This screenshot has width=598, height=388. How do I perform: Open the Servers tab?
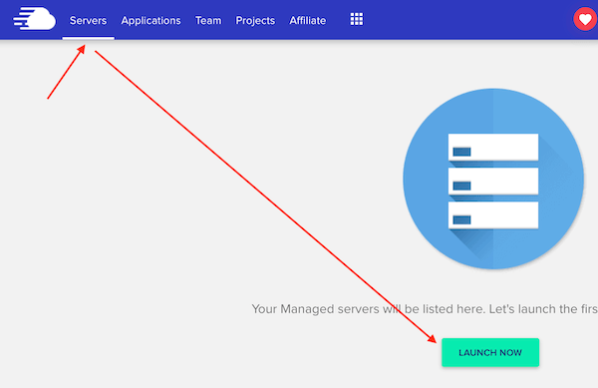click(88, 20)
